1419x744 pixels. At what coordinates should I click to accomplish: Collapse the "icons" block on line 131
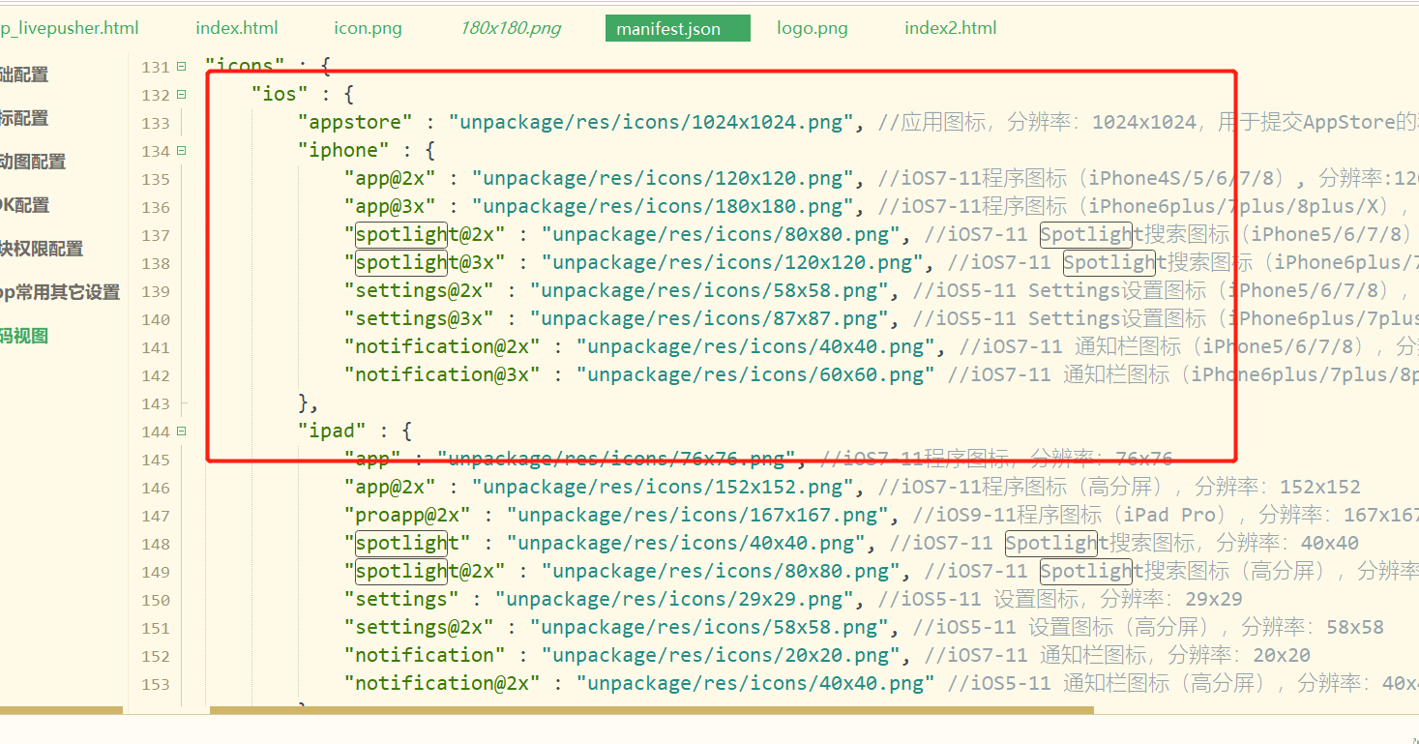pos(181,67)
